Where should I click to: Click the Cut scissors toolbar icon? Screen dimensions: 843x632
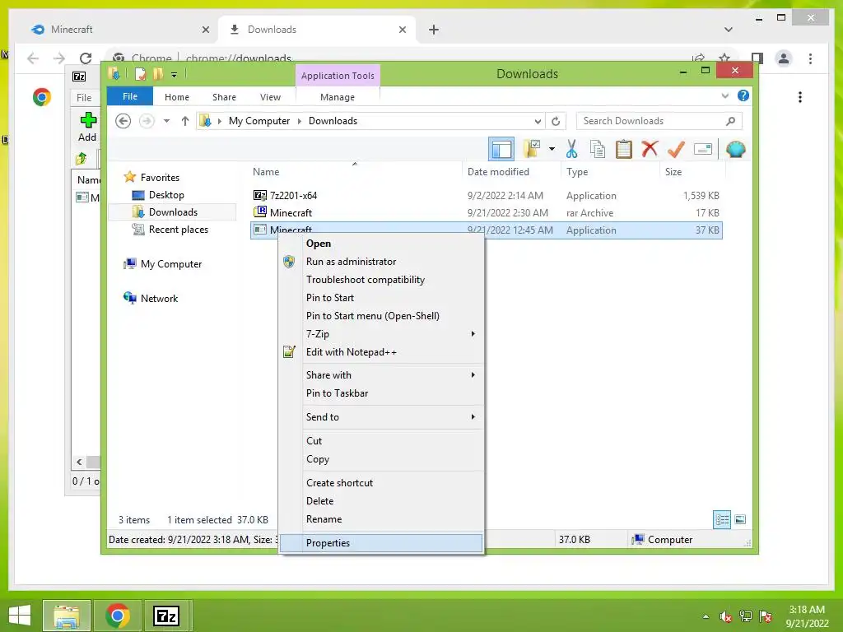(x=571, y=149)
